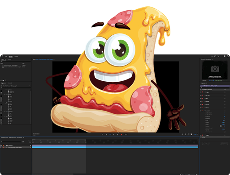The width and height of the screenshot is (230, 175).
Task: Click the Project panel search field
Action: pyautogui.click(x=16, y=62)
